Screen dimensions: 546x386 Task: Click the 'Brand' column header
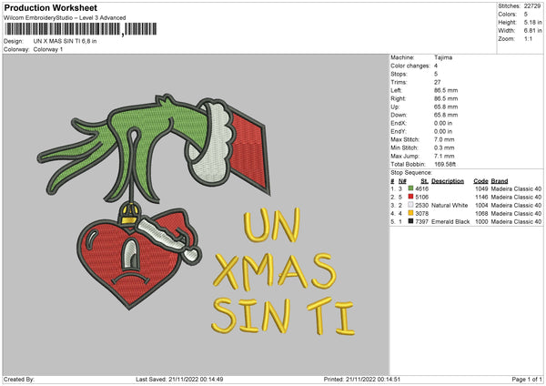pos(500,181)
